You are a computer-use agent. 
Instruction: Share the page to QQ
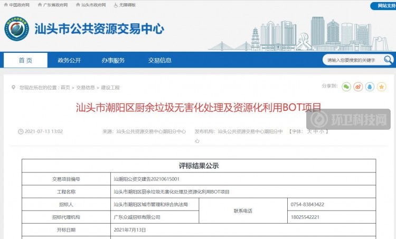[x=370, y=87]
